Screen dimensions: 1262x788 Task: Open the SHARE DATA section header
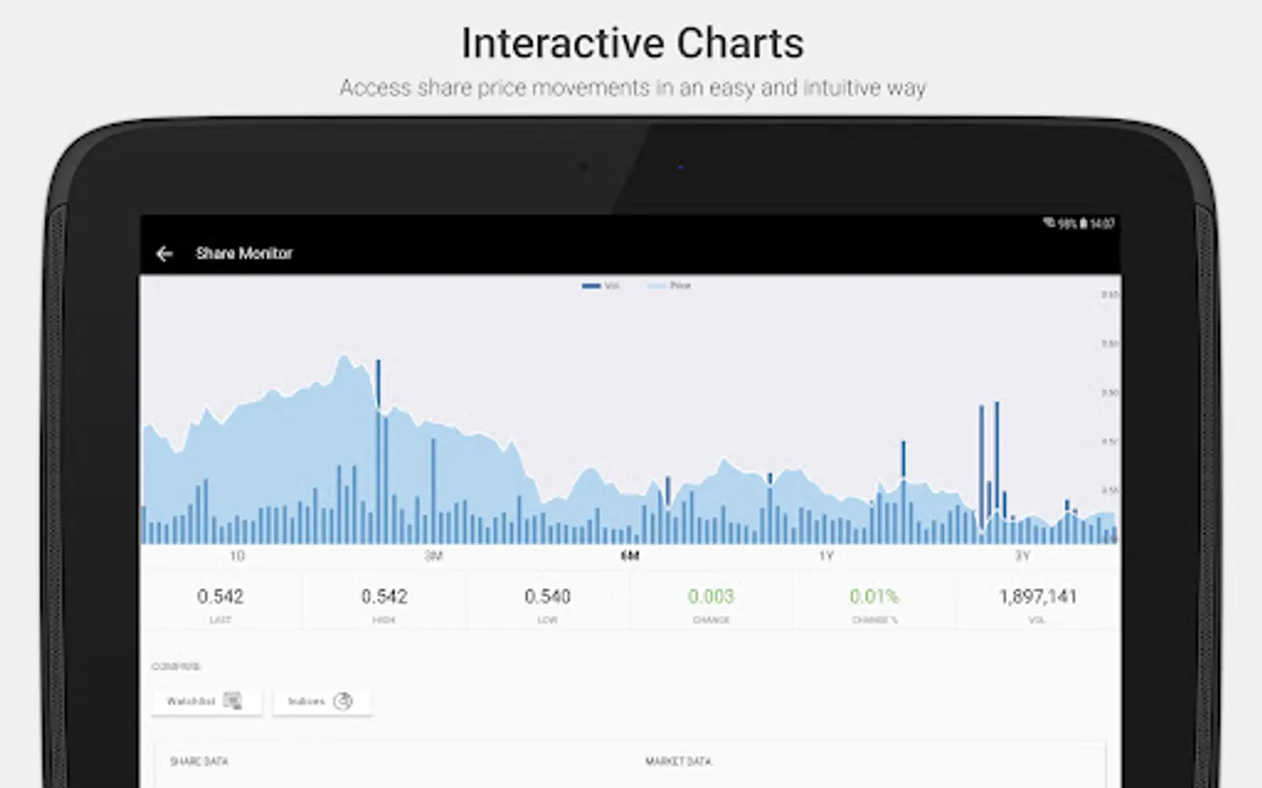coord(199,762)
